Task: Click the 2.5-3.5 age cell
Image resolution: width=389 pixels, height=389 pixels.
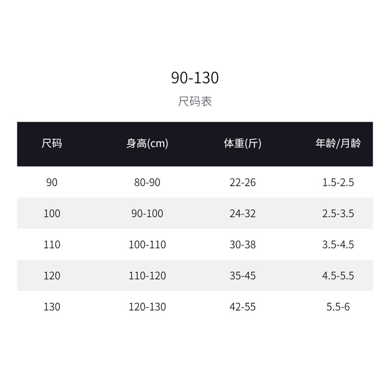Action: (x=338, y=213)
